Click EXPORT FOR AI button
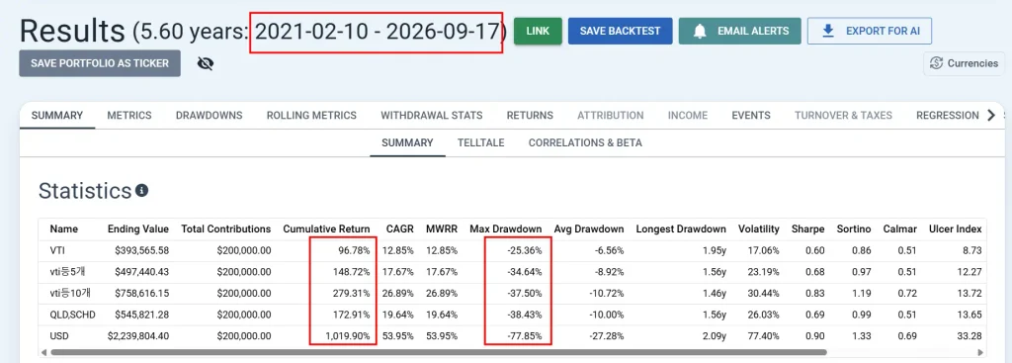1012x363 pixels. (870, 31)
